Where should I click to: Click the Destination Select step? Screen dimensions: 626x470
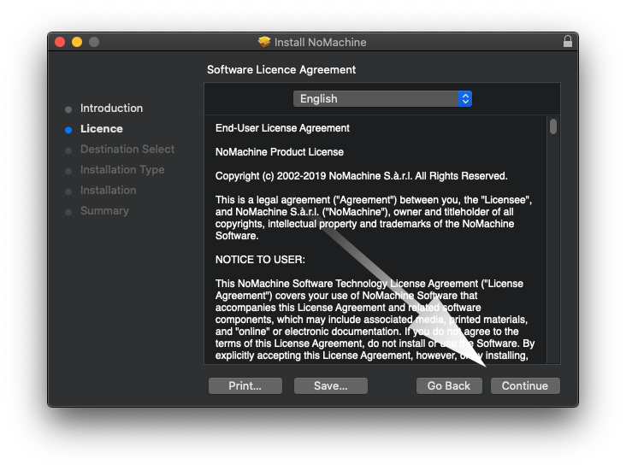pyautogui.click(x=127, y=150)
